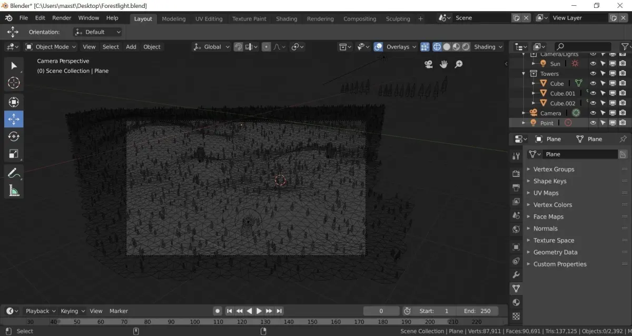Open the Orientation Default dropdown
Viewport: 632px width, 336px height.
[x=98, y=32]
